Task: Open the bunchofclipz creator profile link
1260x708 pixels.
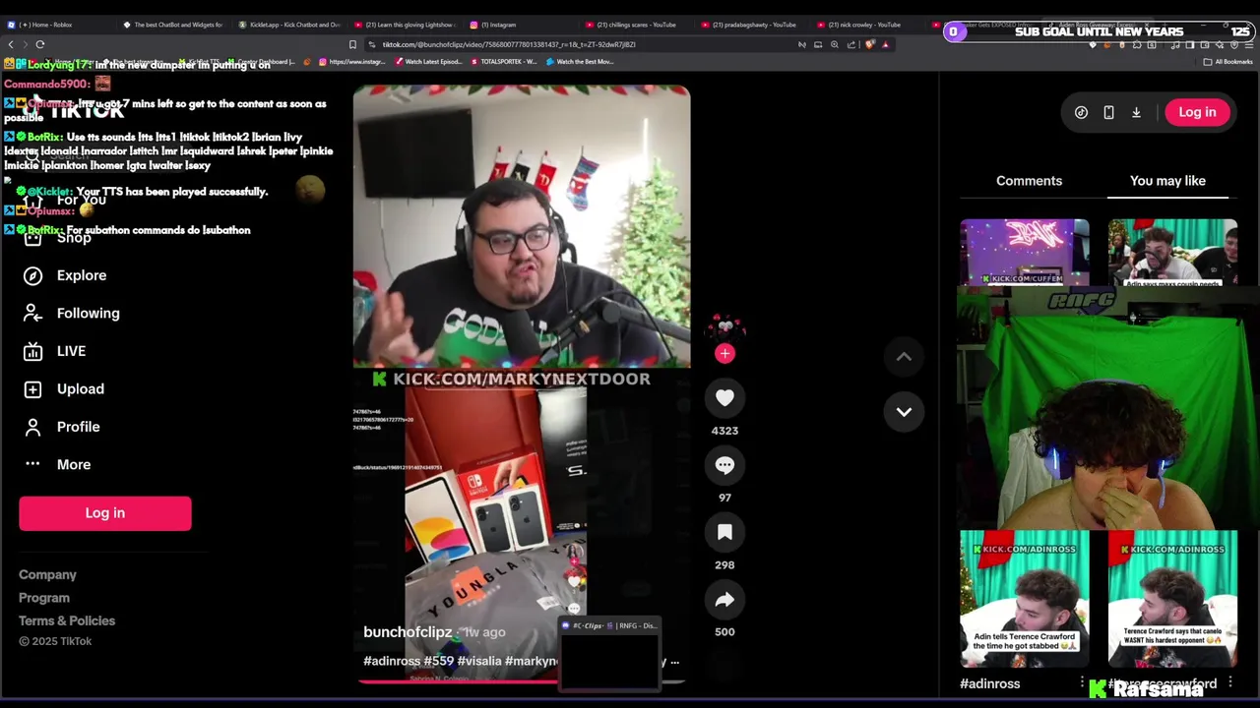Action: point(408,632)
